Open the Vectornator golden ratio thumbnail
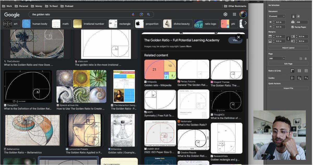 (x=194, y=104)
